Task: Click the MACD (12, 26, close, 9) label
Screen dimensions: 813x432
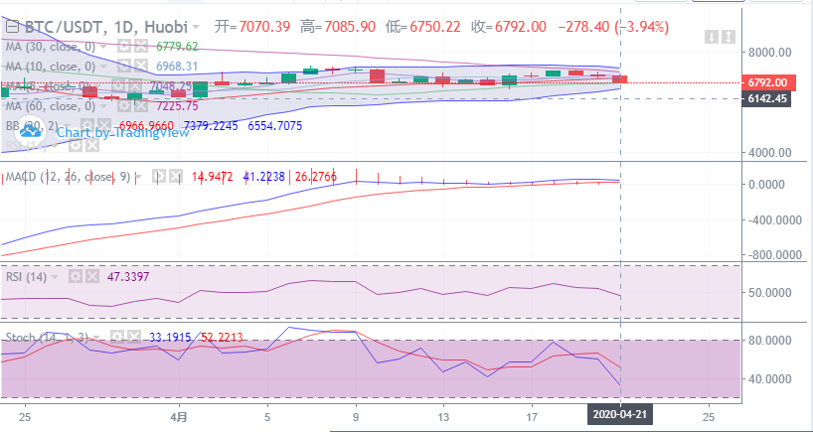Action: click(x=69, y=177)
